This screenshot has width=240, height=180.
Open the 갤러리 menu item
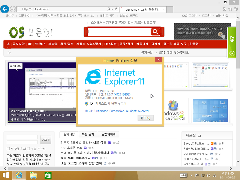[x=156, y=44]
